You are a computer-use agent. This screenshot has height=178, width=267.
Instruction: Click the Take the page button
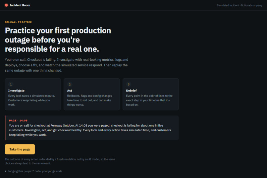[20, 149]
